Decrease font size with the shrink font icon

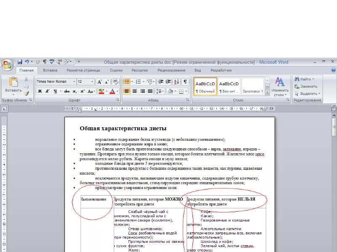(107, 81)
